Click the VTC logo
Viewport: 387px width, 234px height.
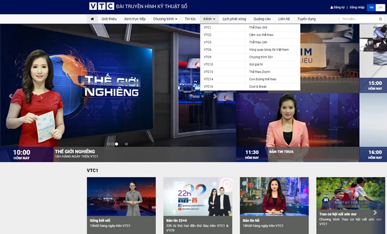tap(102, 6)
